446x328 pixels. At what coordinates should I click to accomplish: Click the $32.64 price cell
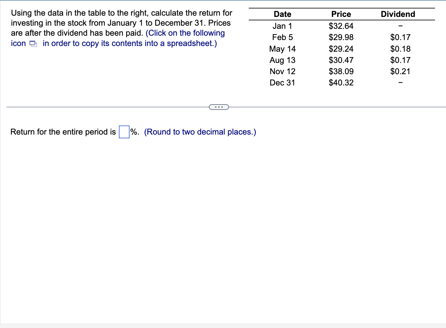coord(341,26)
